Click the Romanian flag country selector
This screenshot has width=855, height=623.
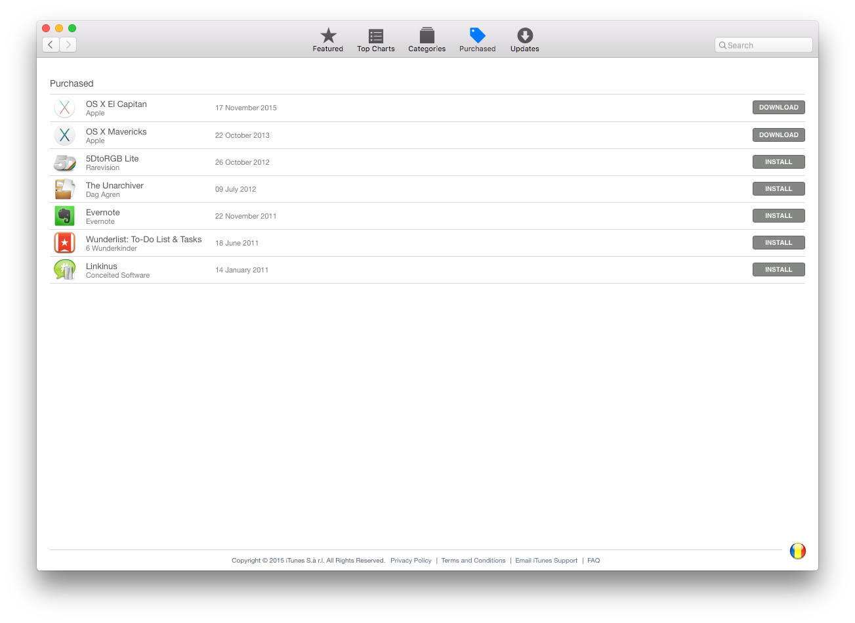coord(797,551)
